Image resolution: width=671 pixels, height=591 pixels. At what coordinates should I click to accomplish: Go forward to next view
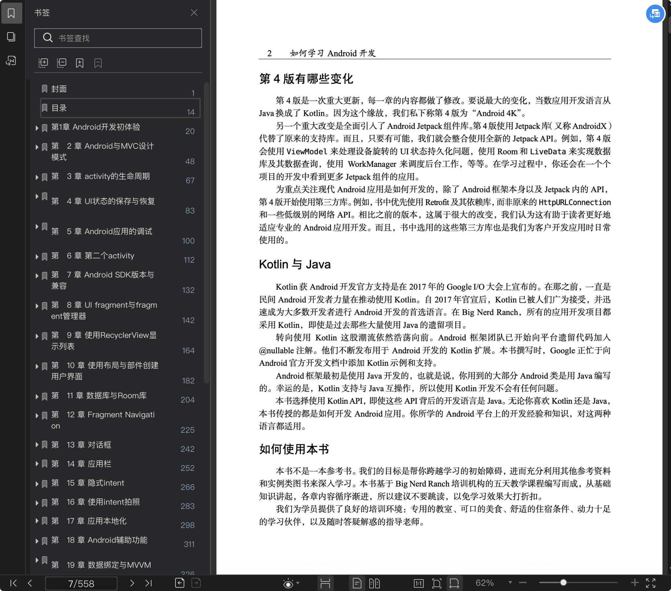196,583
